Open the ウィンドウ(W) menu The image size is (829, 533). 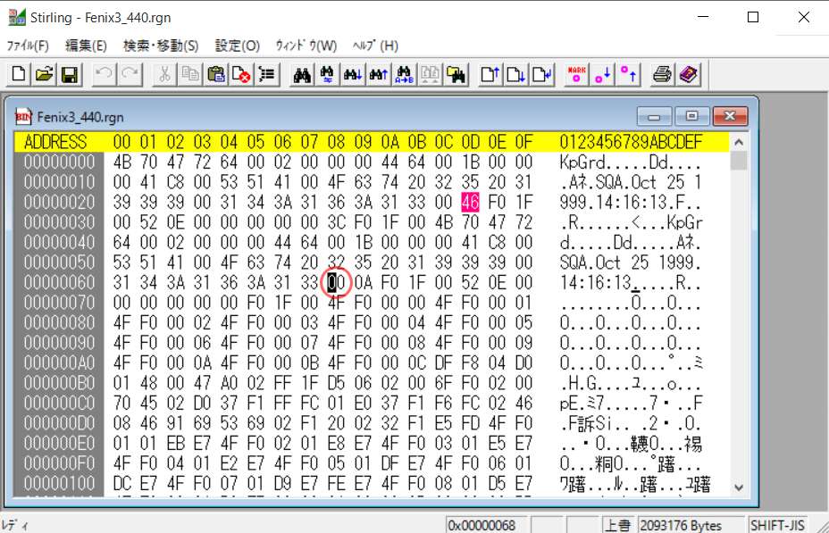tap(306, 46)
